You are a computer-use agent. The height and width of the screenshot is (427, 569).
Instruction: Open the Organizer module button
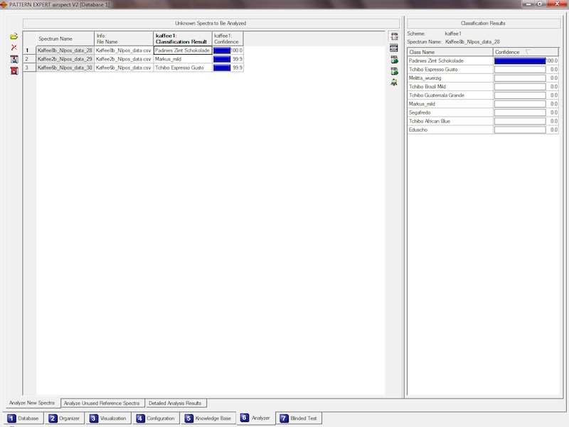coord(66,418)
